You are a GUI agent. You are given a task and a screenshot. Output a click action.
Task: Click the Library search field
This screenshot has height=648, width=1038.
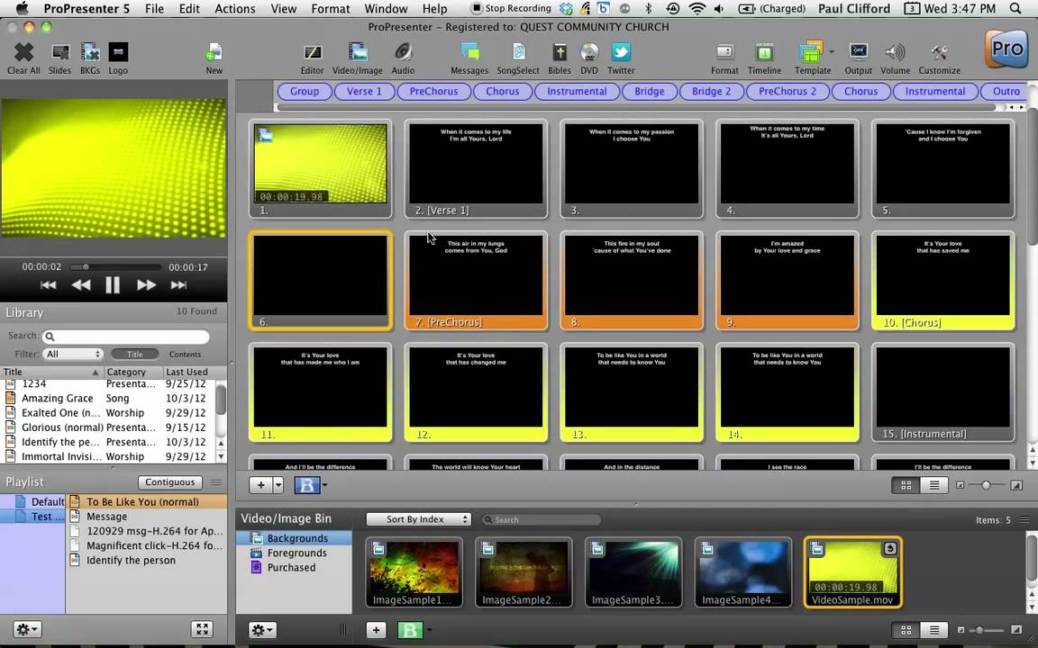point(126,336)
